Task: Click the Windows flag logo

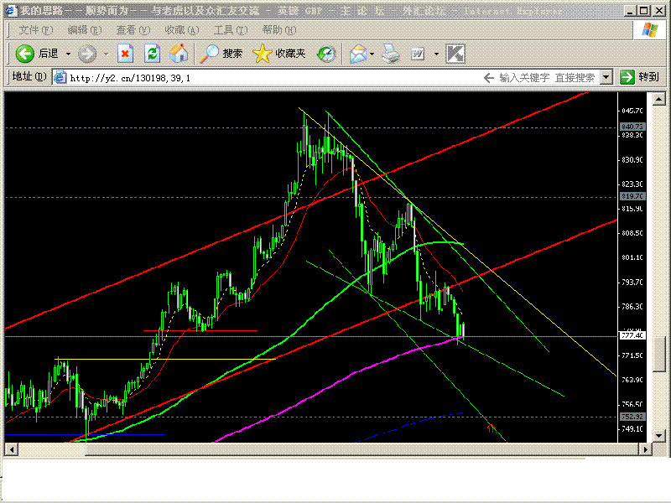Action: coord(650,30)
